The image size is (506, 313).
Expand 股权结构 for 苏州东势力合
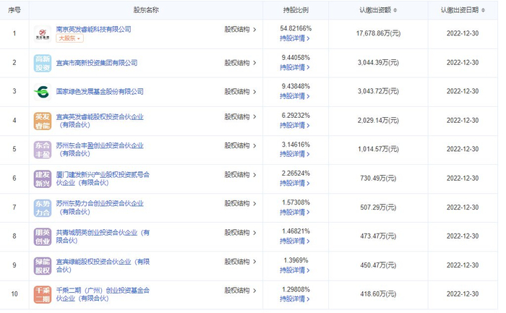240,203
